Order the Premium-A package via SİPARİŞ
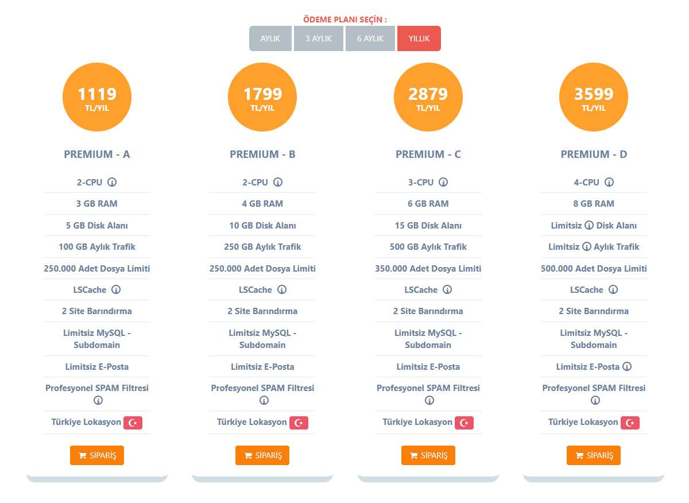Screen dimensions: 689x503 [x=97, y=455]
